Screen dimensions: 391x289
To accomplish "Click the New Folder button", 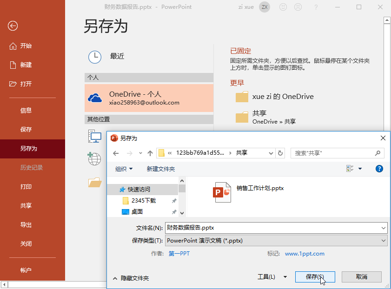I will pos(161,169).
